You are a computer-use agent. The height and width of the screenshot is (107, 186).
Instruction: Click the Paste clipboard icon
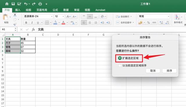click(6, 17)
